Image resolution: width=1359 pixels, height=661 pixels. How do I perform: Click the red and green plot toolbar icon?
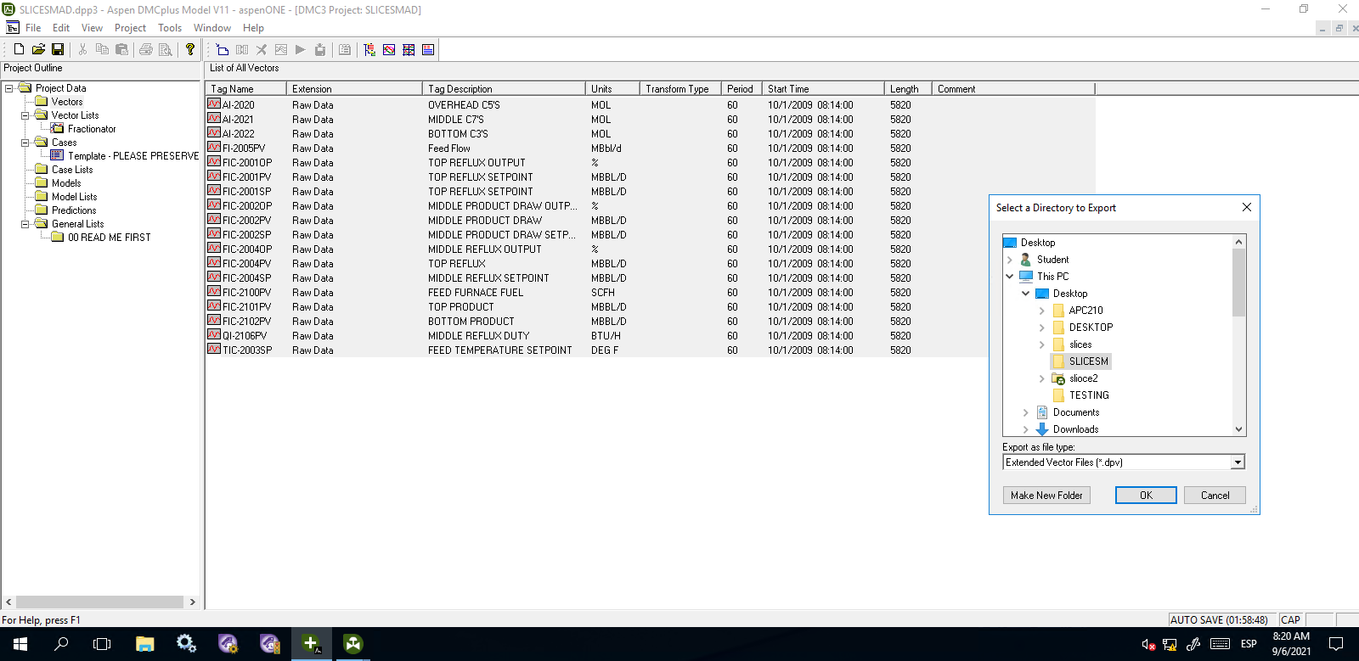pyautogui.click(x=389, y=50)
